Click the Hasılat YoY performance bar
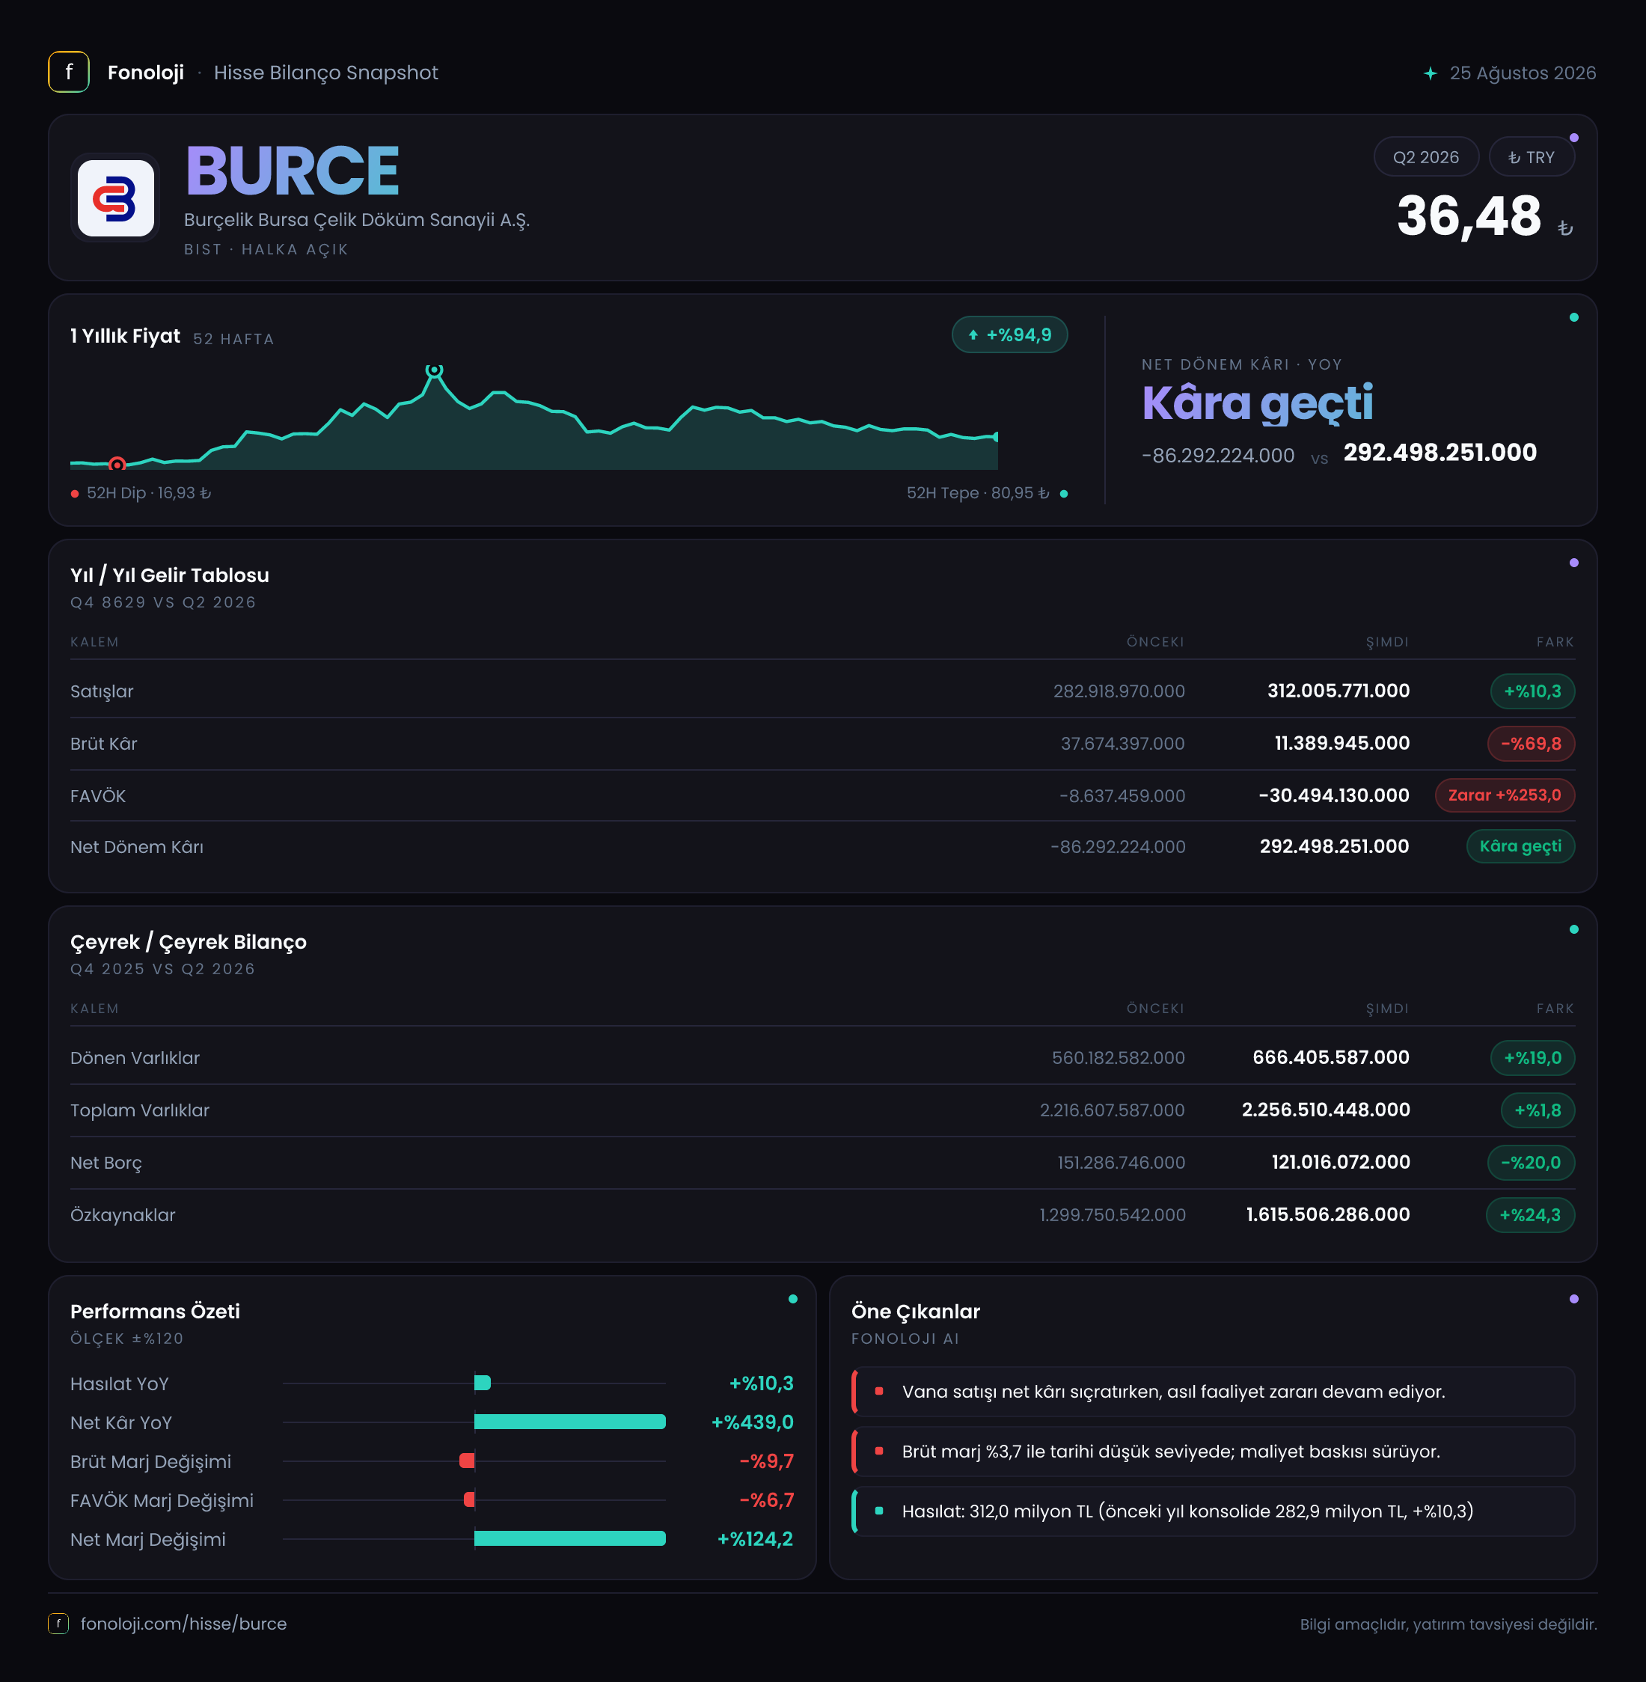 pos(483,1383)
